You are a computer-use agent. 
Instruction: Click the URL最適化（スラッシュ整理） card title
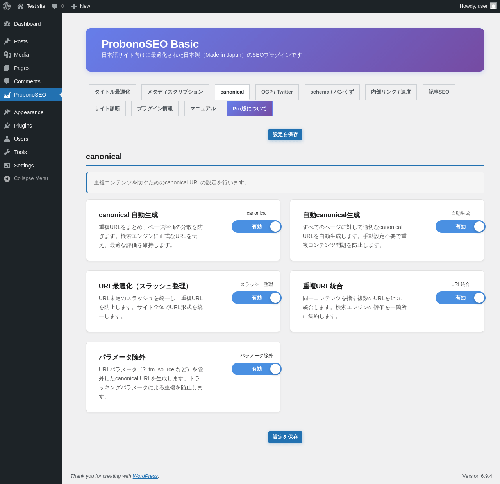pyautogui.click(x=145, y=286)
